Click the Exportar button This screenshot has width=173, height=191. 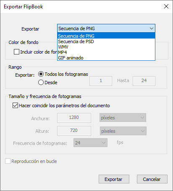click(x=114, y=179)
